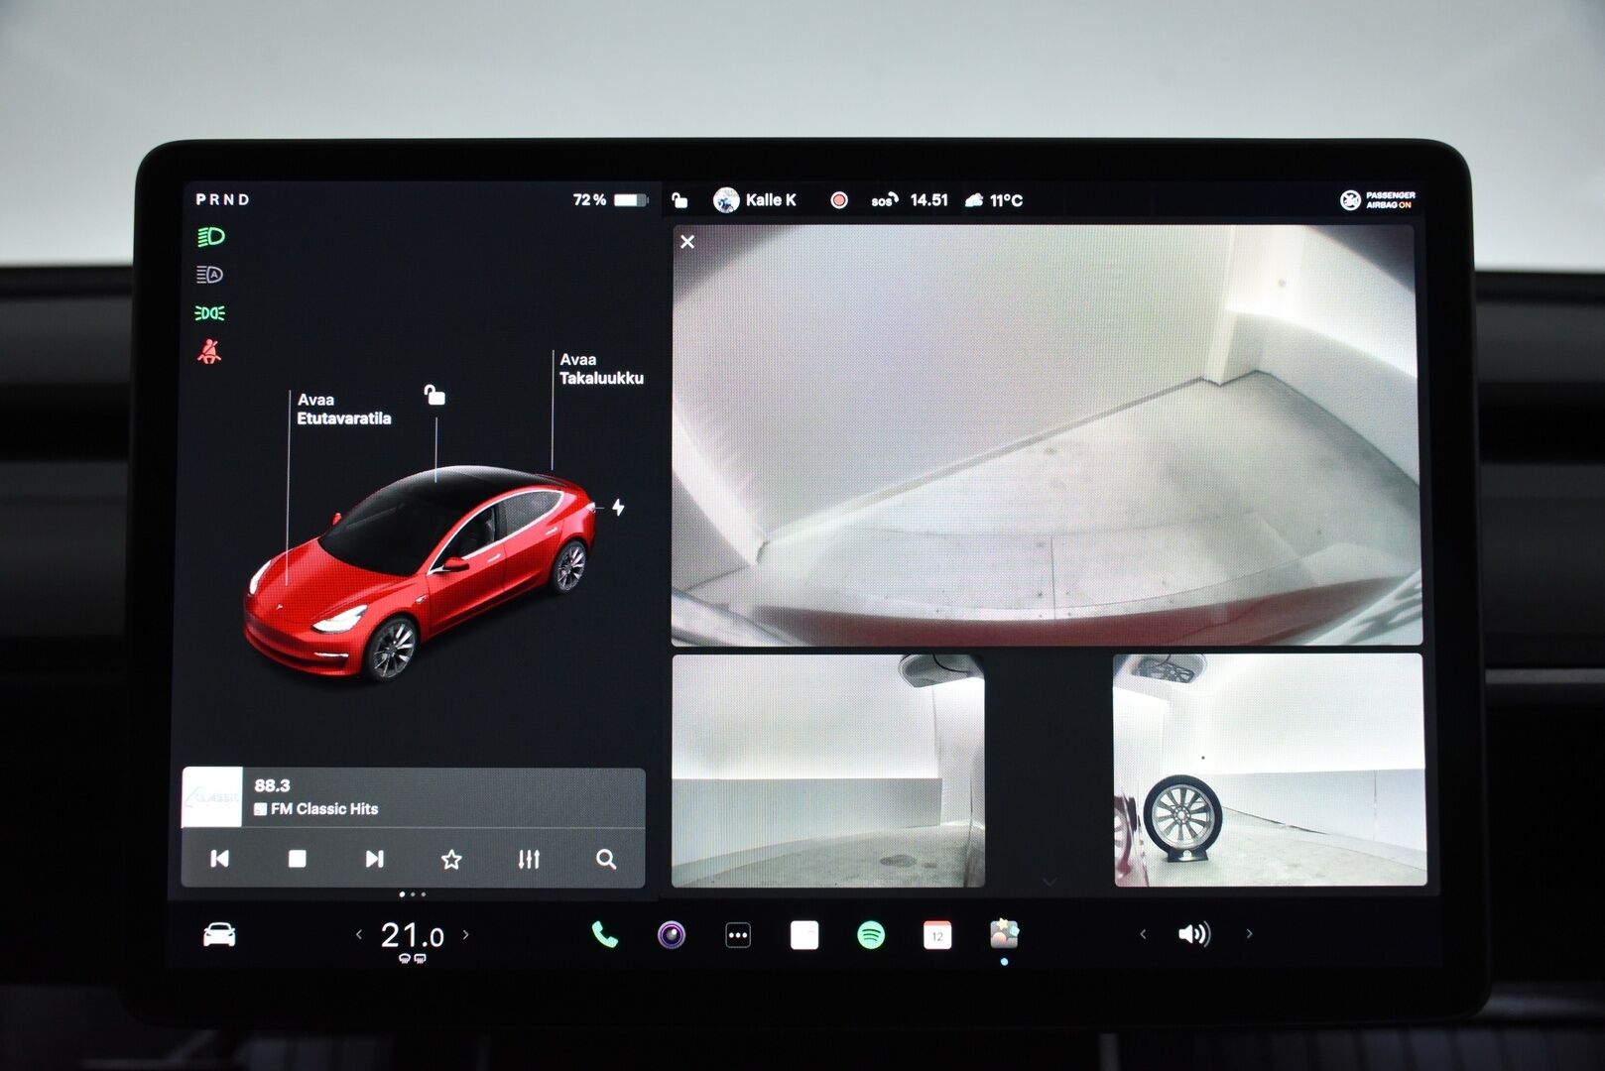The height and width of the screenshot is (1071, 1605).
Task: Open vehicle controls with the car icon
Action: pyautogui.click(x=220, y=933)
